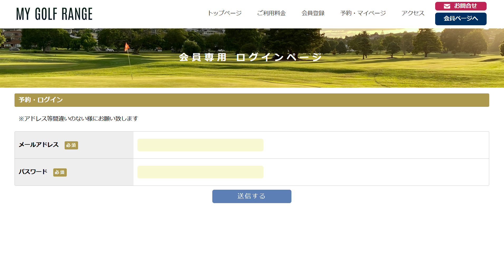Click the orange flag in the banner photo
504x261 pixels.
tap(127, 47)
